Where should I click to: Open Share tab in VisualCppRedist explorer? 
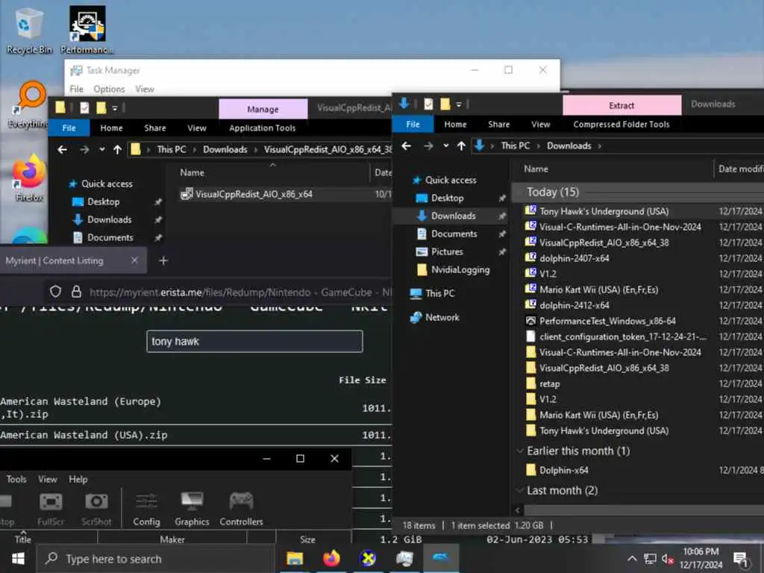(155, 128)
